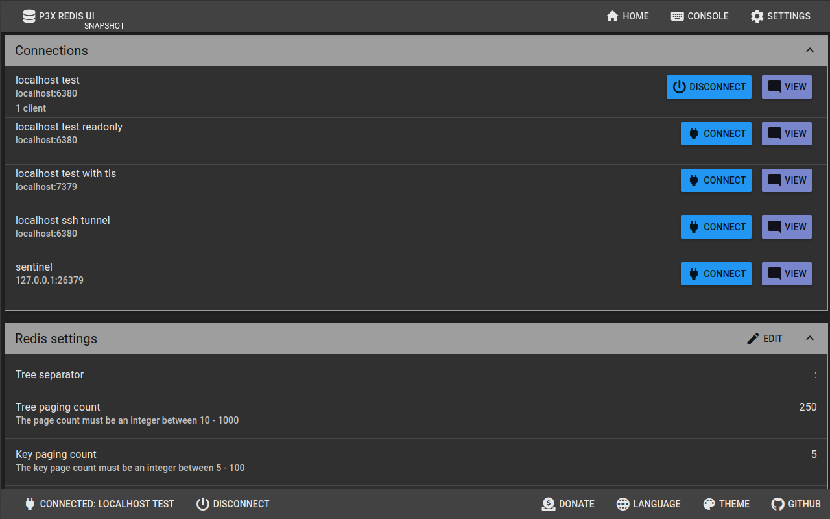Open the Console page

point(700,16)
